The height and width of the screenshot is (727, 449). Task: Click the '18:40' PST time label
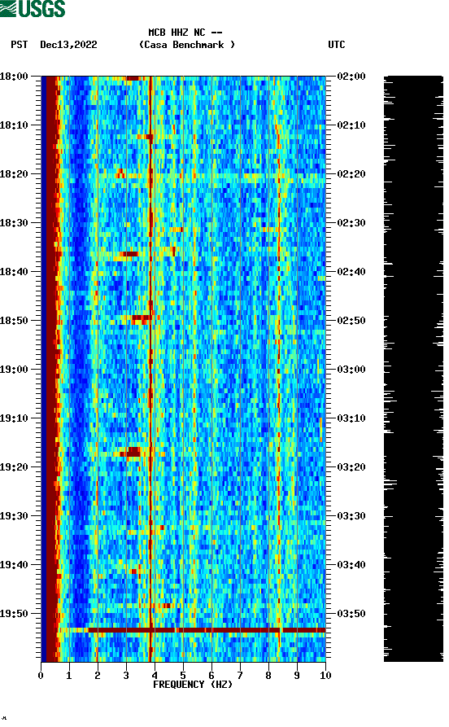14,272
